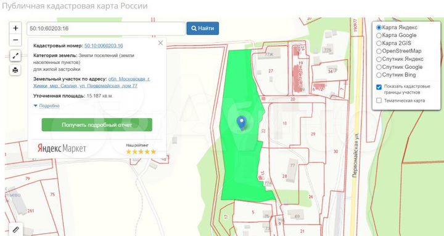The width and height of the screenshot is (444, 236).
Task: Expand the Подробно details section
Action: [49, 106]
